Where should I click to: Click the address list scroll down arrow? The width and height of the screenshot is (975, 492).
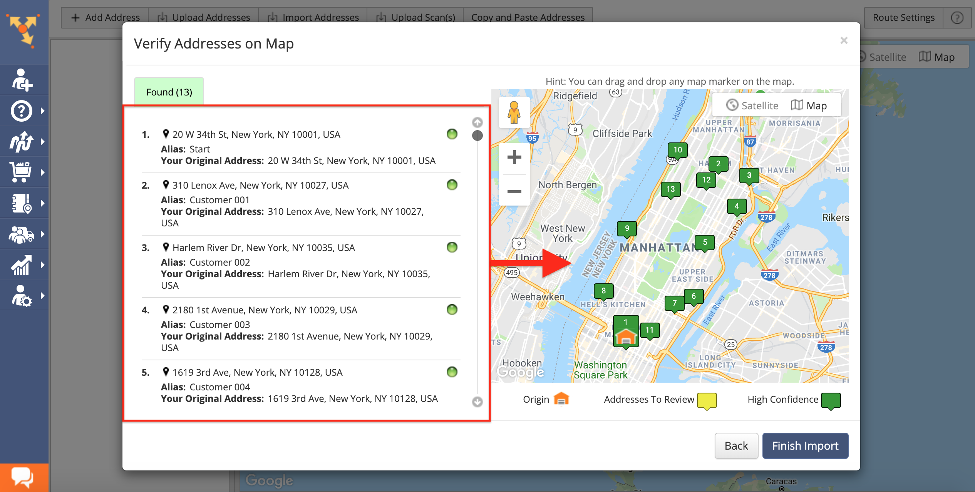pos(477,402)
